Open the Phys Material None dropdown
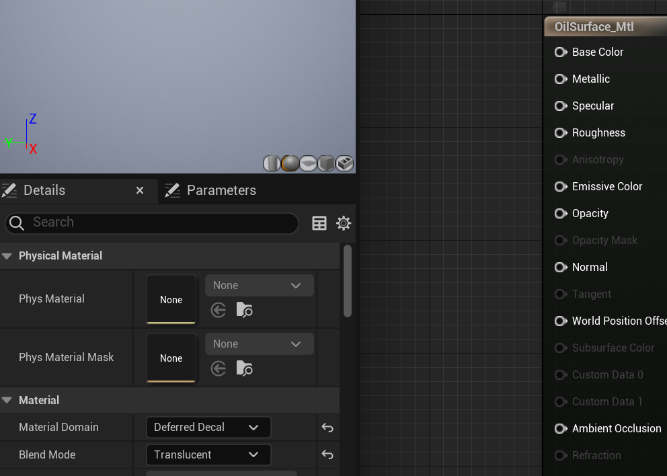667x476 pixels. pos(259,286)
